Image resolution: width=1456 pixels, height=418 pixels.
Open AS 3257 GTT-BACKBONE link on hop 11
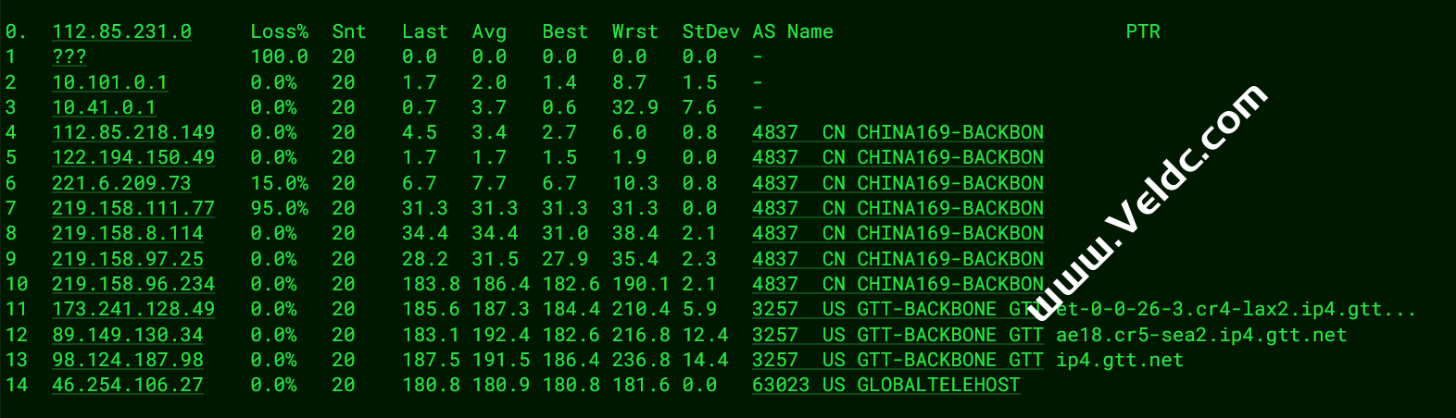[897, 309]
